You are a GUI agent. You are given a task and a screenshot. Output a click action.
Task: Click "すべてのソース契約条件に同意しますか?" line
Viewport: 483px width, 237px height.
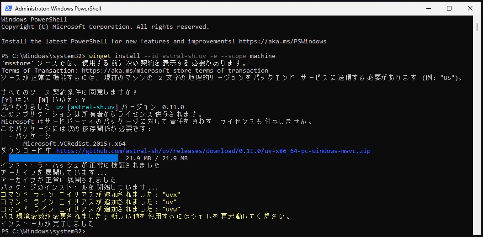pyautogui.click(x=69, y=92)
